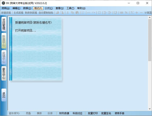The height and width of the screenshot is (116, 152).
Task: Open 科目对应 in bottom bar
Action: [x=78, y=113]
